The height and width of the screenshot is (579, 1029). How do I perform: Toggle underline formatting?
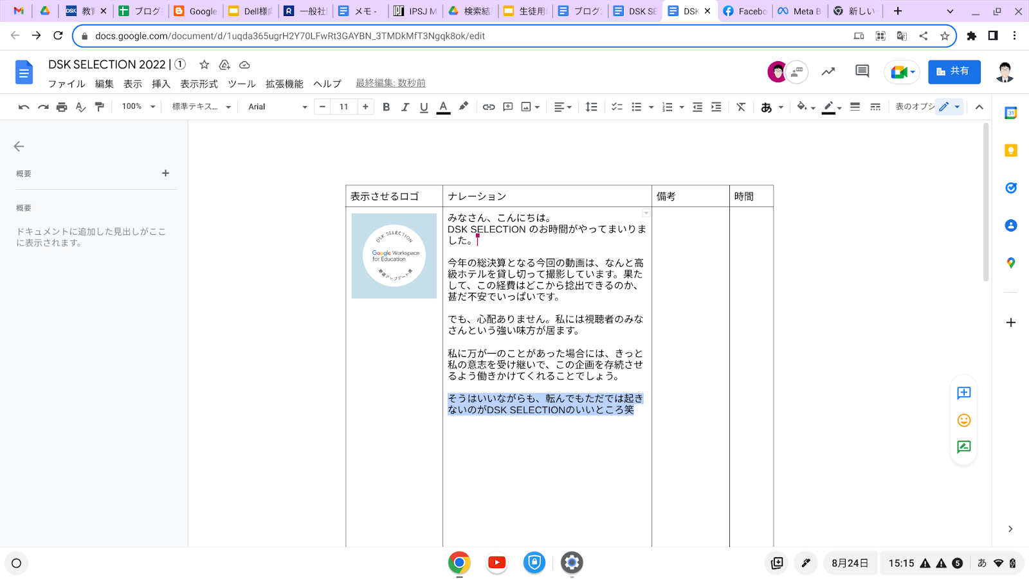[x=424, y=107]
